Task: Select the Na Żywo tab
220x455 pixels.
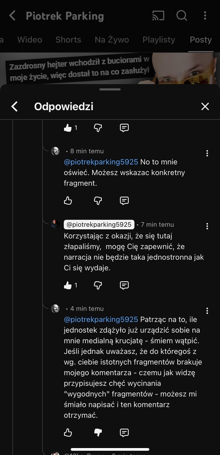Action: point(112,40)
